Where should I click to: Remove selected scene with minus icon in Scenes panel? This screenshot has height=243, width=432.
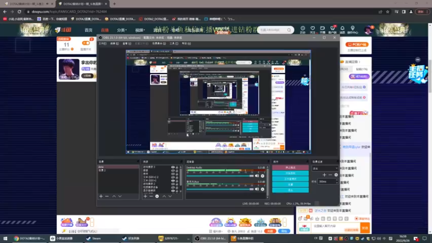click(x=107, y=196)
